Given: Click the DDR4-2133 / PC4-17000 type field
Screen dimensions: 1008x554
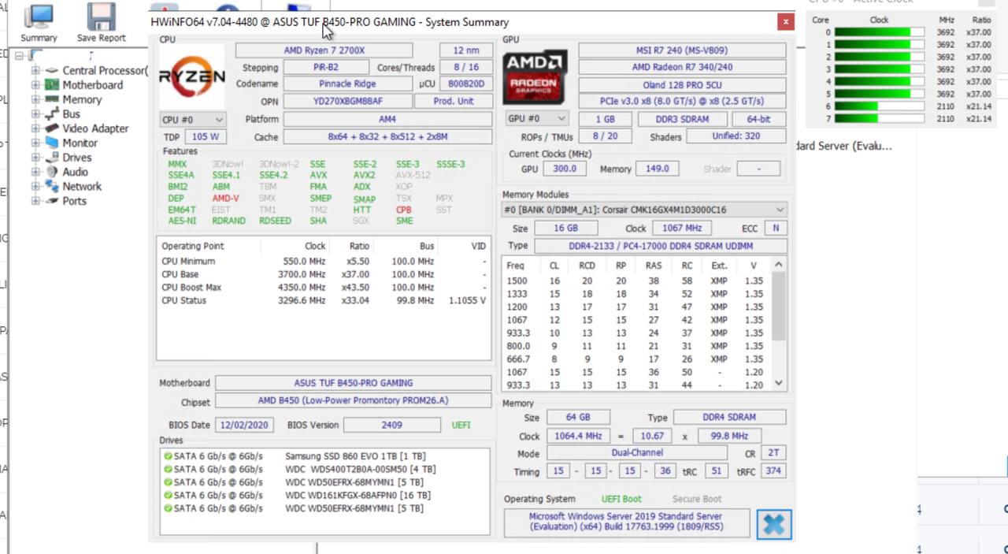Looking at the screenshot, I should click(660, 246).
